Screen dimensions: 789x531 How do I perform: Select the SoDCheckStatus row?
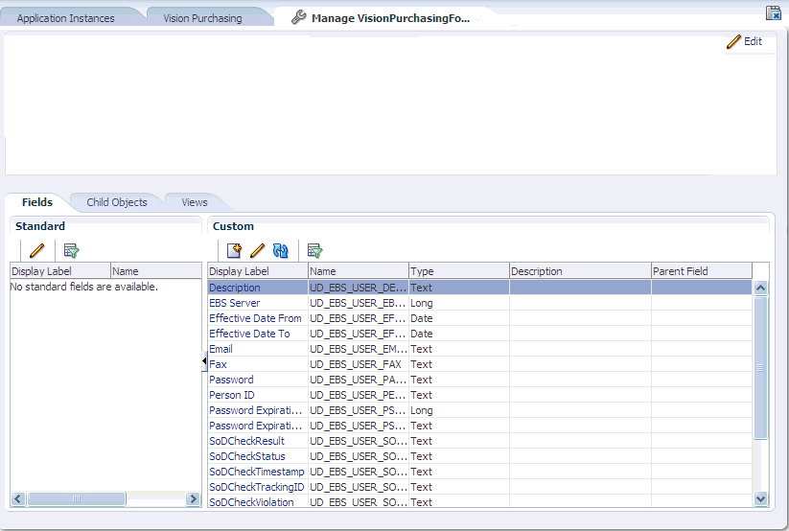480,456
